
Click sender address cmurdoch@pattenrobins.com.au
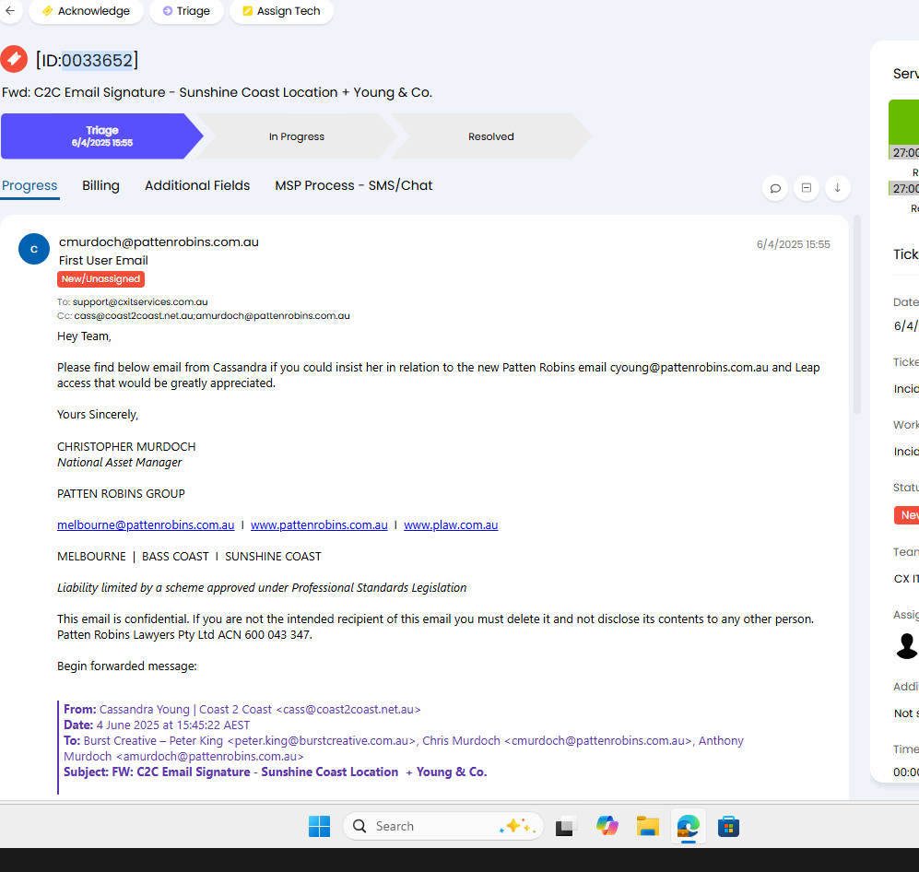pos(159,242)
